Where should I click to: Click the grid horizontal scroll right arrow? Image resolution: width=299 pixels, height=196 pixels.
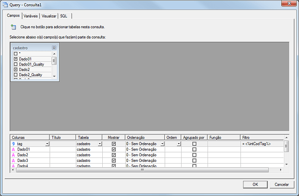(x=281, y=170)
